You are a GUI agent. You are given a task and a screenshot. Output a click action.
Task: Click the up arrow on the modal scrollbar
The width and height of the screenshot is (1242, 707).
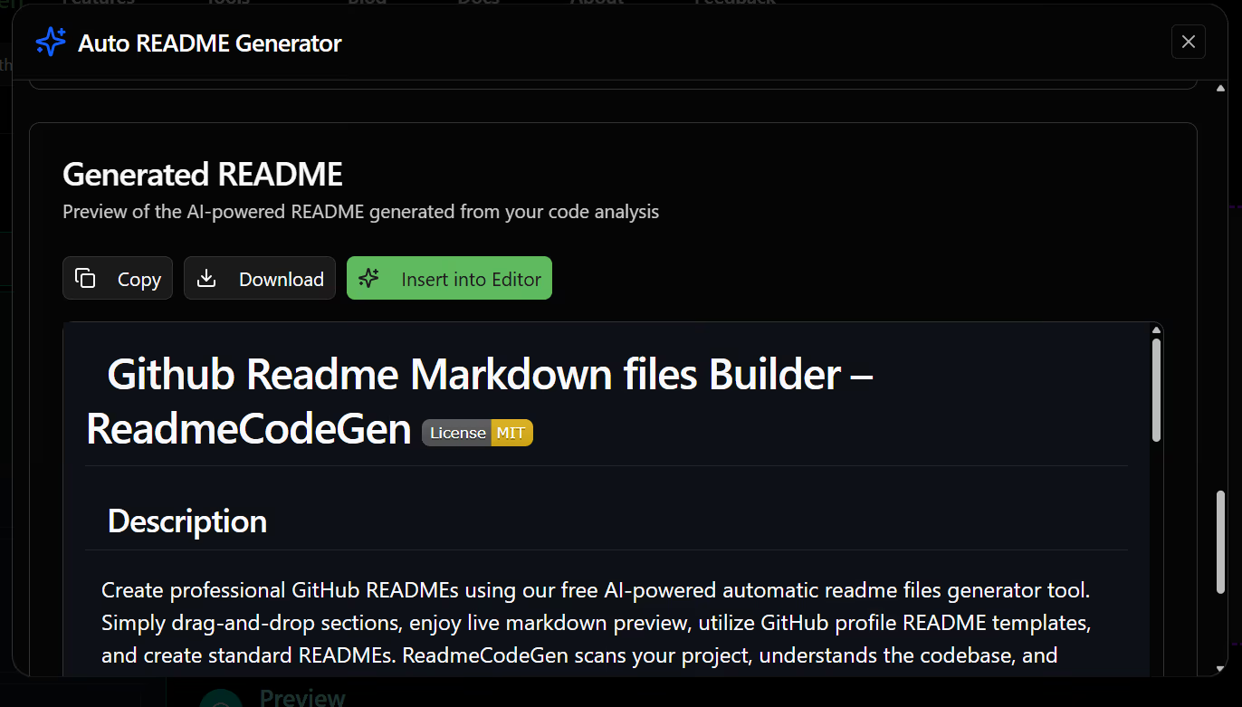(1220, 87)
